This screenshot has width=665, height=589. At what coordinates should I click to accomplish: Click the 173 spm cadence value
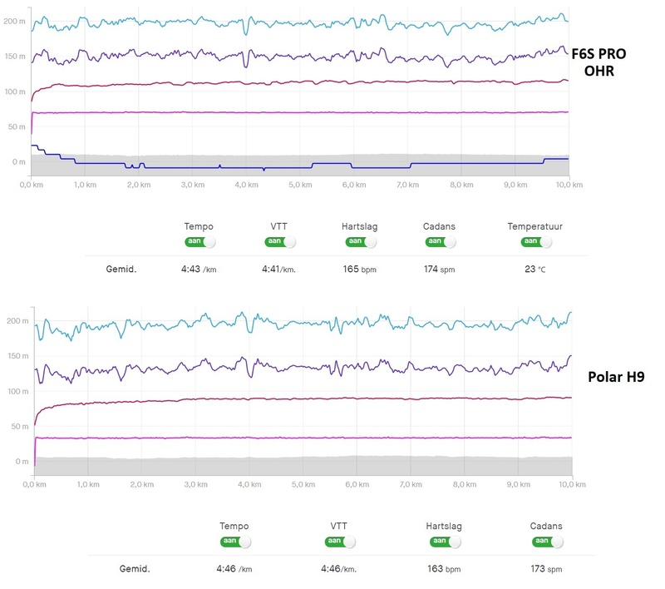pyautogui.click(x=546, y=569)
